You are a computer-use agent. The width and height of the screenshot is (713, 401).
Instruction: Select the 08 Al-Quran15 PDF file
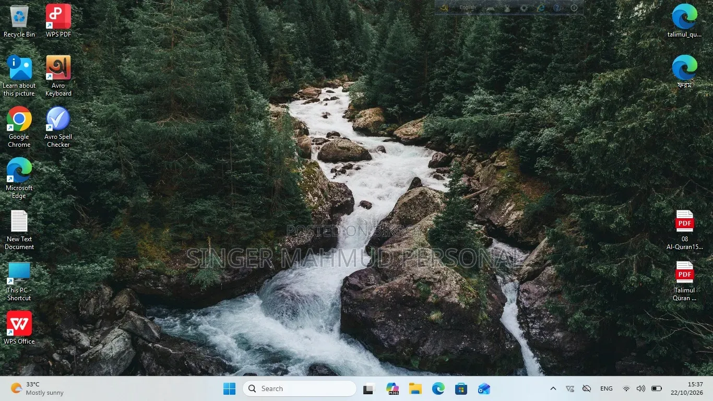tap(684, 230)
